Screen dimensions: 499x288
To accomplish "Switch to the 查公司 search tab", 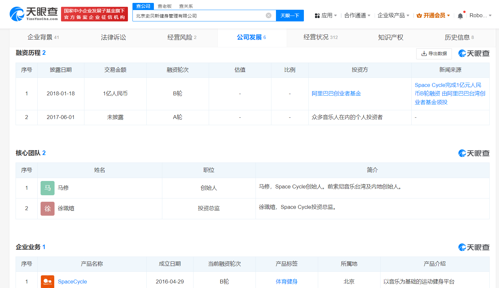I will tap(143, 6).
